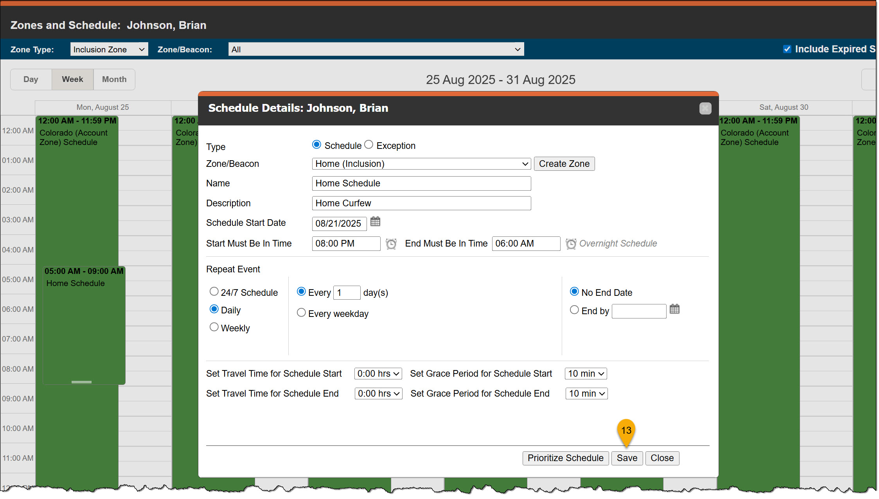Open Grace Period for Schedule Start dropdown

(586, 374)
